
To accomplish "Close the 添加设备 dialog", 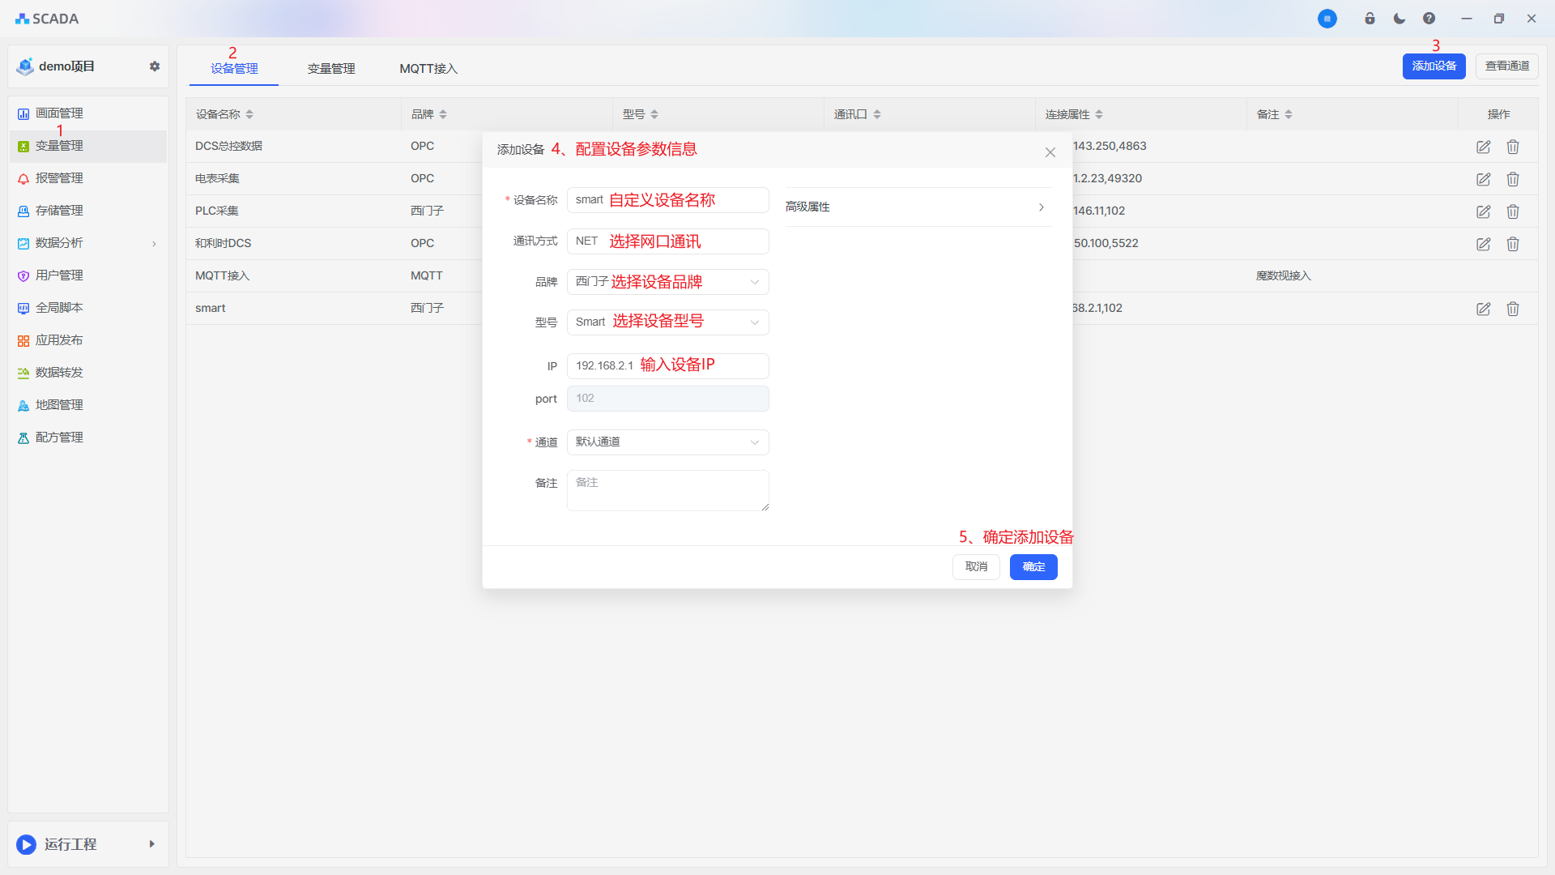I will 1050,152.
